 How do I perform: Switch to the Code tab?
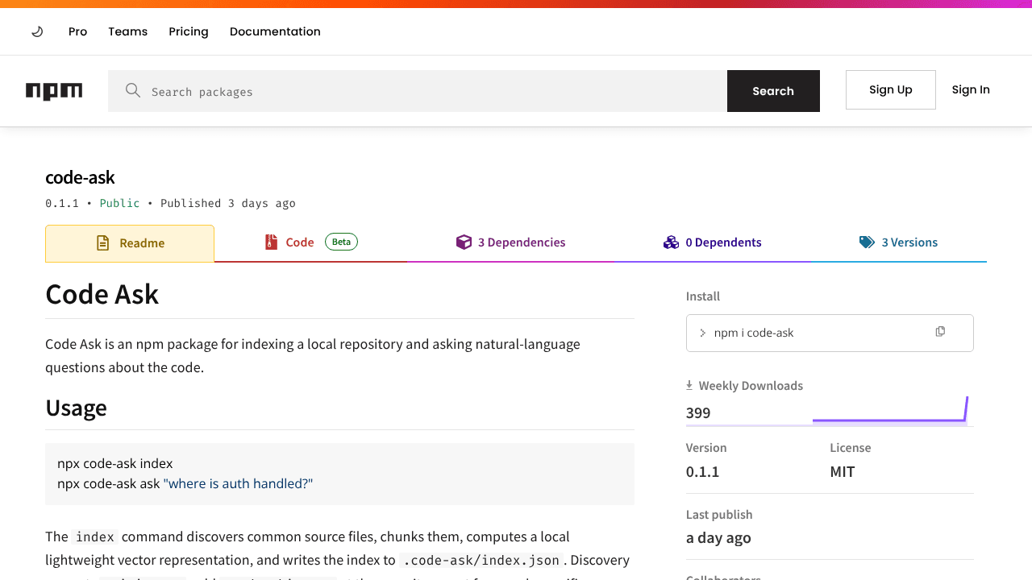tap(310, 242)
